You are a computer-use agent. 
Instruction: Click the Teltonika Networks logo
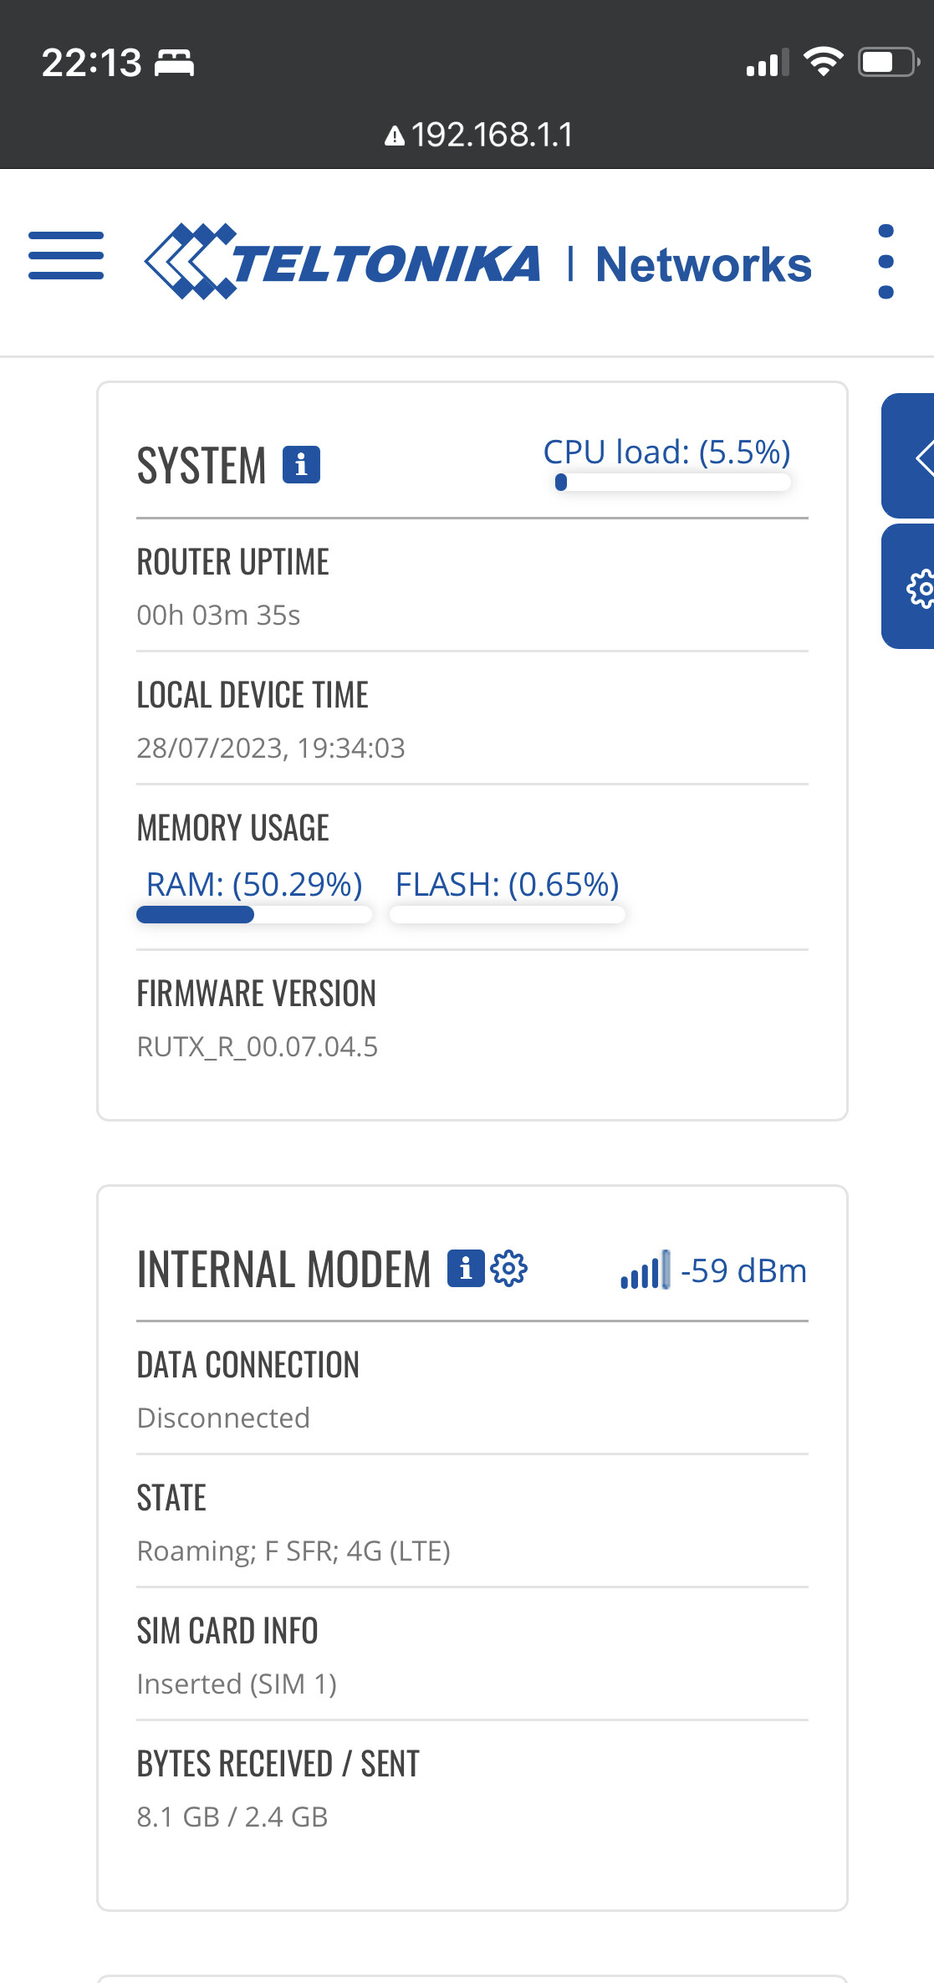[477, 262]
